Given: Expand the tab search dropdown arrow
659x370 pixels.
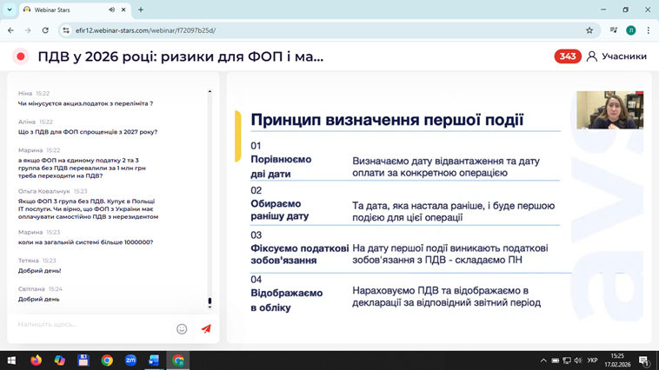Looking at the screenshot, I should point(10,10).
